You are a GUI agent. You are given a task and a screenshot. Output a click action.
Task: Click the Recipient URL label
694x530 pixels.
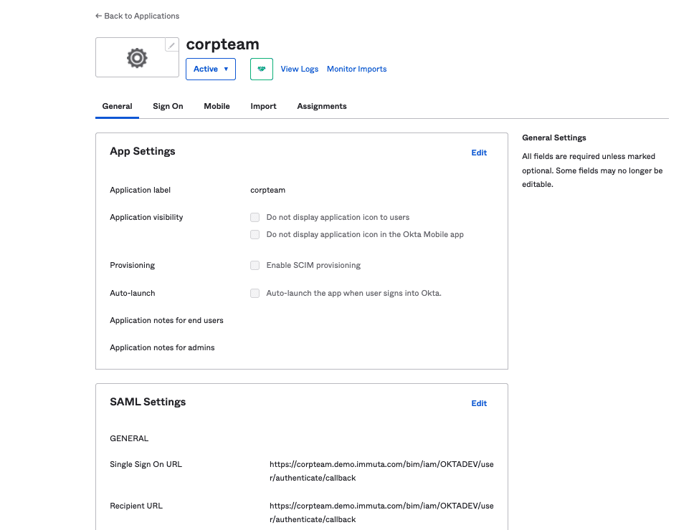[x=136, y=506]
